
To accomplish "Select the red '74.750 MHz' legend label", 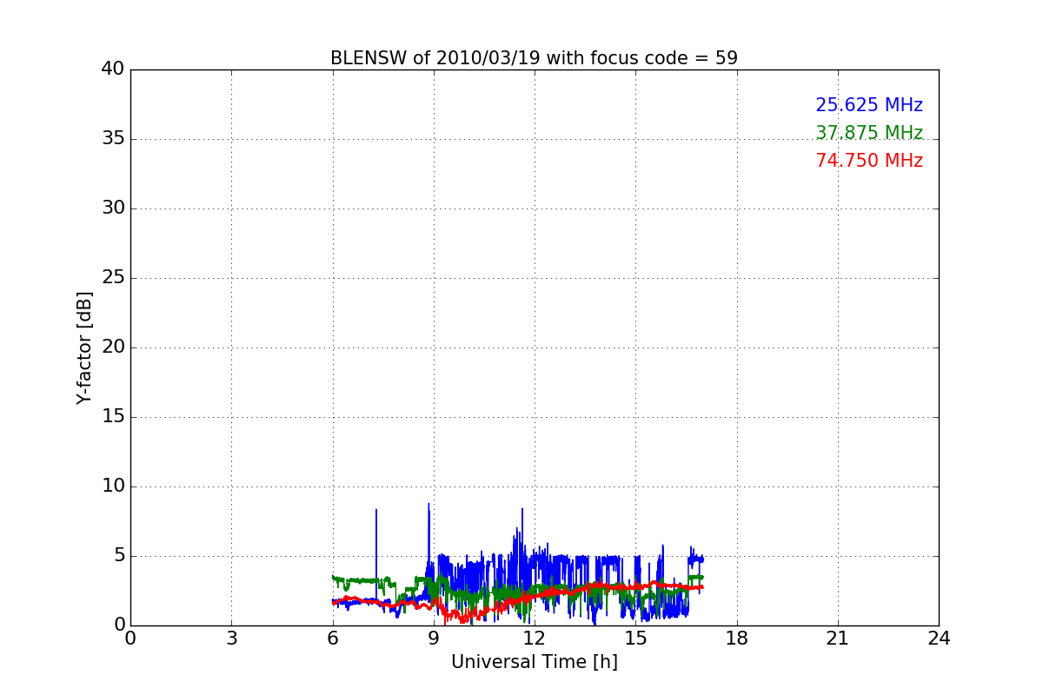I will 869,161.
